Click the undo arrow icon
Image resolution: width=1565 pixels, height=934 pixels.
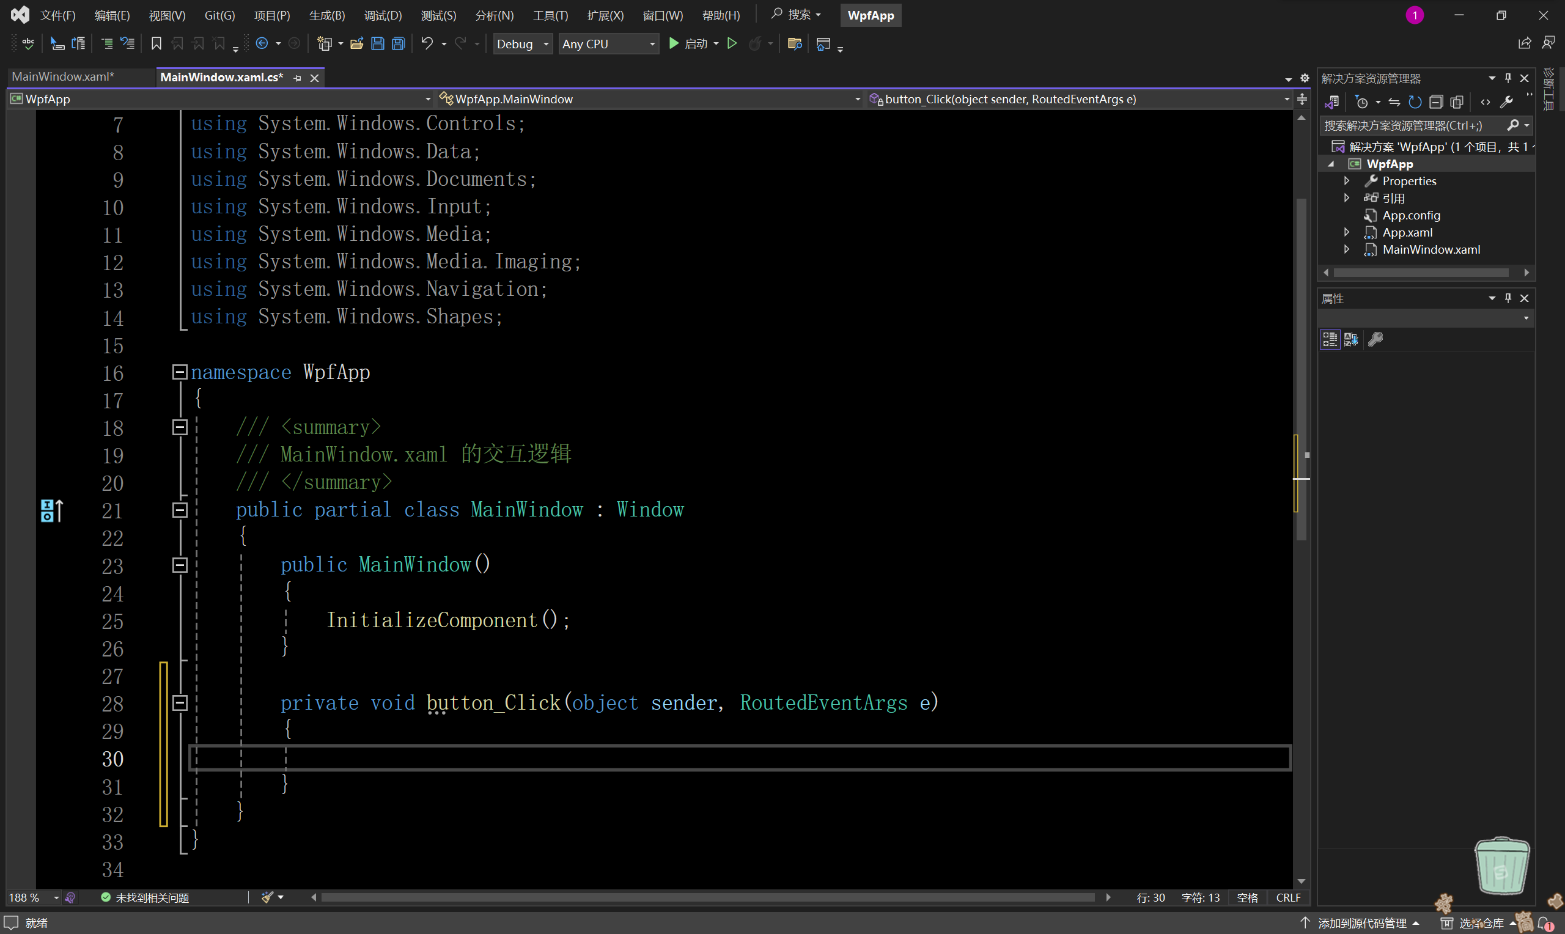pos(427,43)
